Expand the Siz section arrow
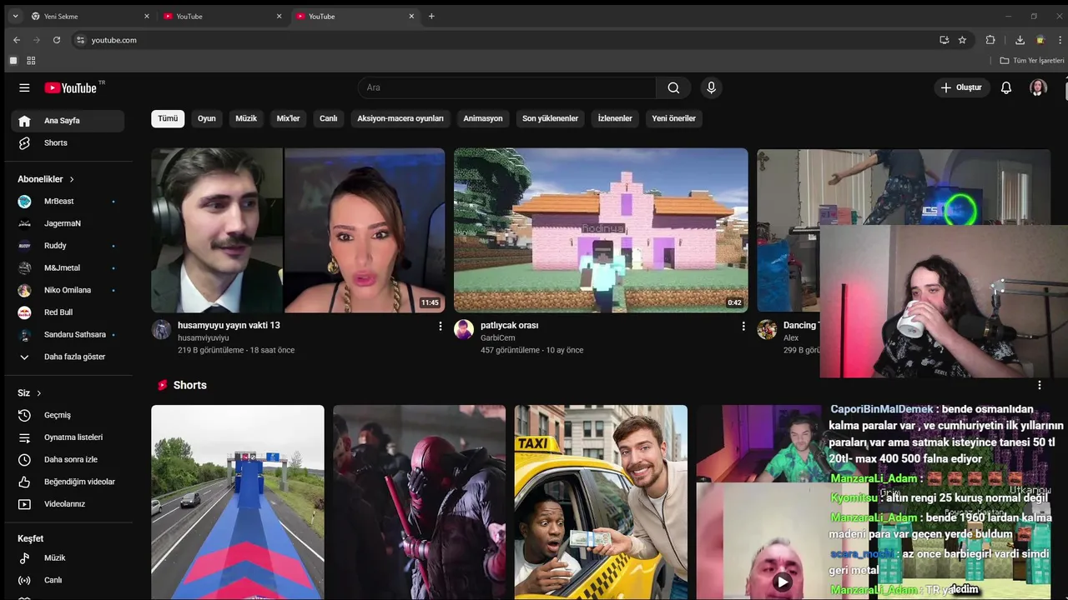The image size is (1068, 600). 38,393
